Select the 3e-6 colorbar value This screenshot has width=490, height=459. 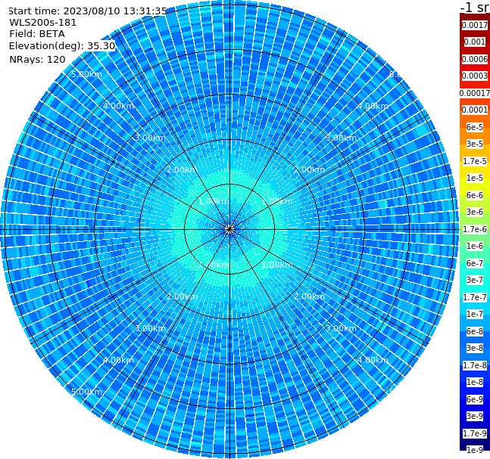(475, 212)
